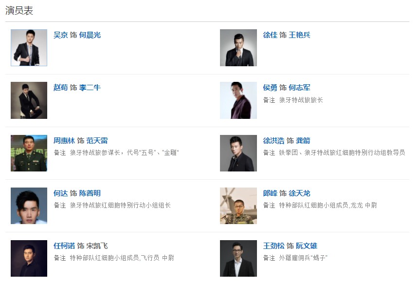Click the role link 陈善明
Viewport: 420px width, 284px height.
pyautogui.click(x=90, y=193)
